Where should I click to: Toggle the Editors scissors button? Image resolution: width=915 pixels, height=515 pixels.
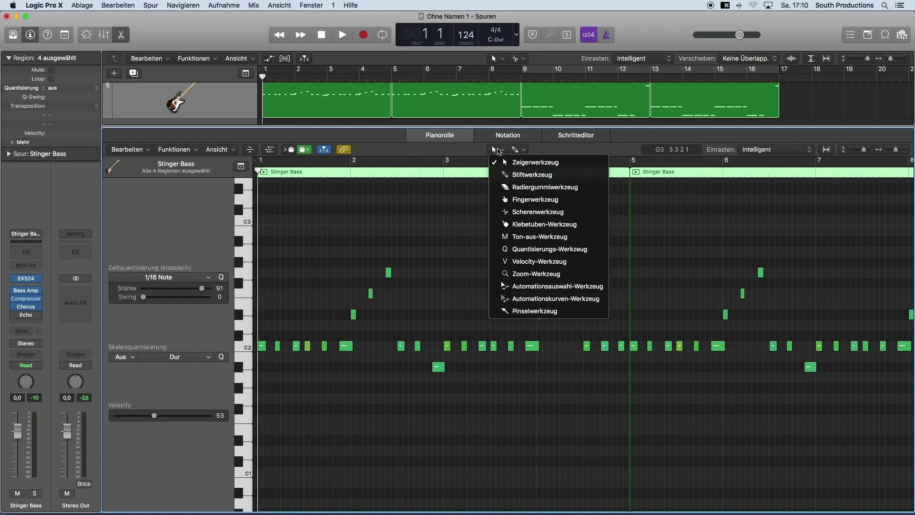(x=121, y=35)
